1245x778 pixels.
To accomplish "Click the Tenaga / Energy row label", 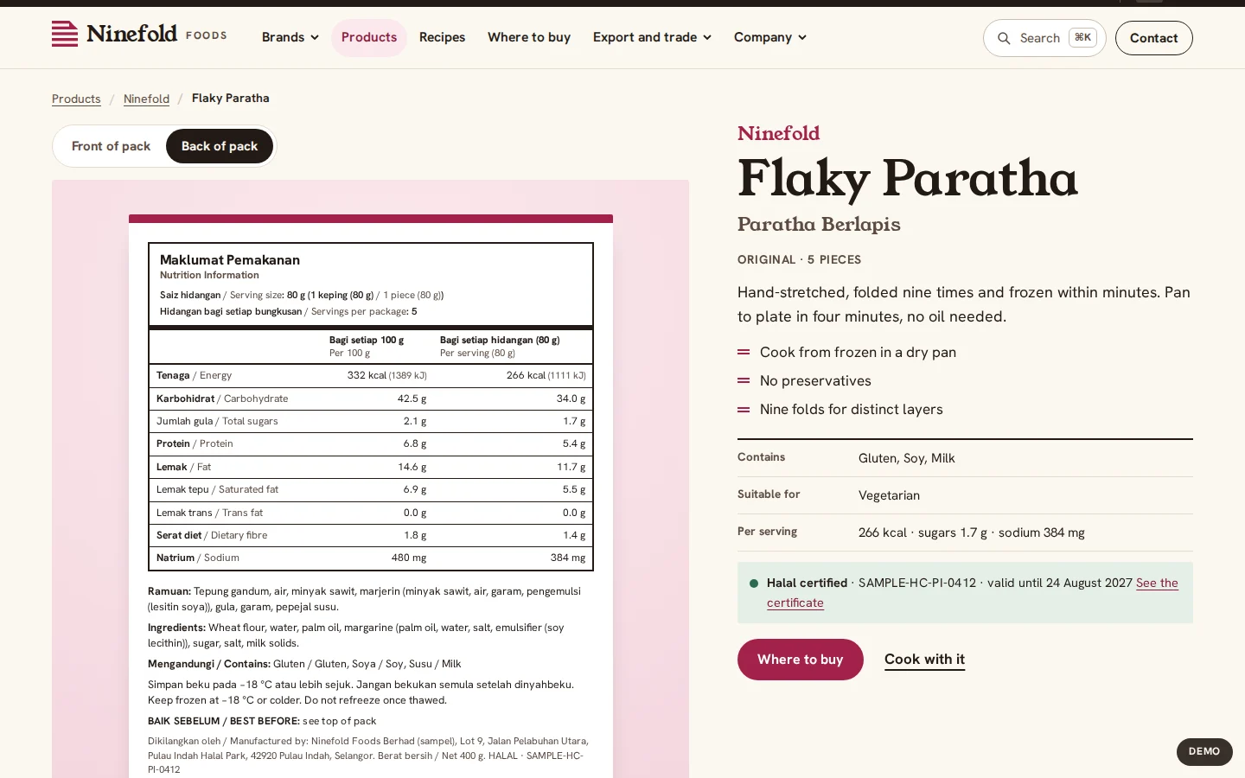I will 194,375.
